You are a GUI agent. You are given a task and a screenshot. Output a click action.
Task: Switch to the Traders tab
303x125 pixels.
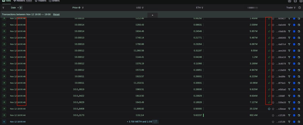[x=41, y=1]
